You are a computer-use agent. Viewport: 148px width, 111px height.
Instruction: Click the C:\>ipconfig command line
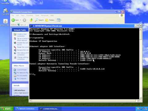point(36,38)
